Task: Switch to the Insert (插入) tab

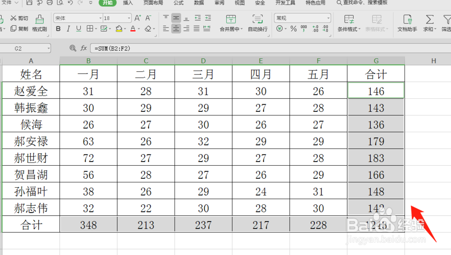Action: click(128, 3)
